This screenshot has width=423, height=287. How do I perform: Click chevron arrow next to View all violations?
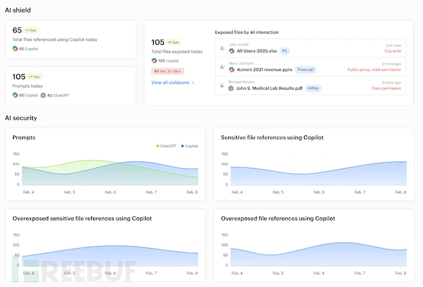[193, 83]
